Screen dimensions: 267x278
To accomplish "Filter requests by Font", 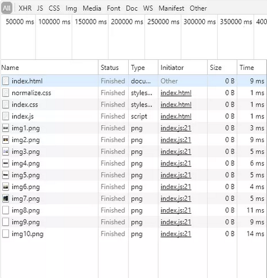I will click(x=113, y=8).
